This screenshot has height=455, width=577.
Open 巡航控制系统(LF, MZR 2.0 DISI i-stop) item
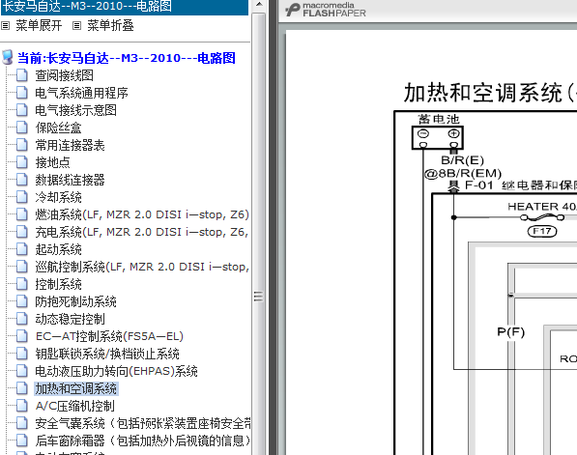point(142,267)
